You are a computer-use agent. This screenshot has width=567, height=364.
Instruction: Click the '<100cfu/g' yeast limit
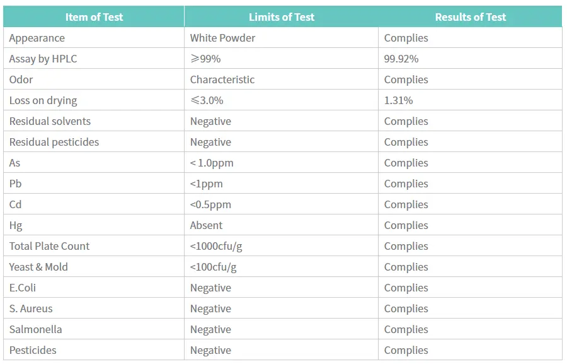213,267
